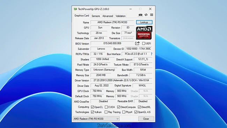Image resolution: width=227 pixels, height=128 pixels.
Task: Click the Bus Interface question mark
Action: click(152, 54)
